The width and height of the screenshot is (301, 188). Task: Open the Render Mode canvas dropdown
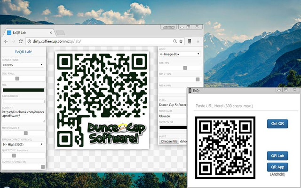pyautogui.click(x=23, y=65)
